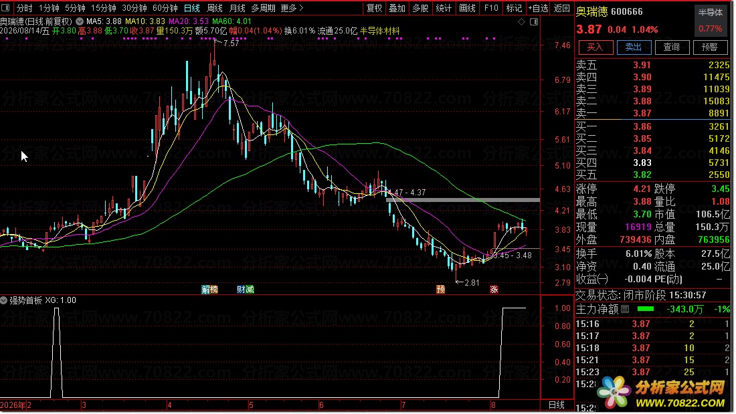
Task: Select the 15分钟 period
Action: 103,8
